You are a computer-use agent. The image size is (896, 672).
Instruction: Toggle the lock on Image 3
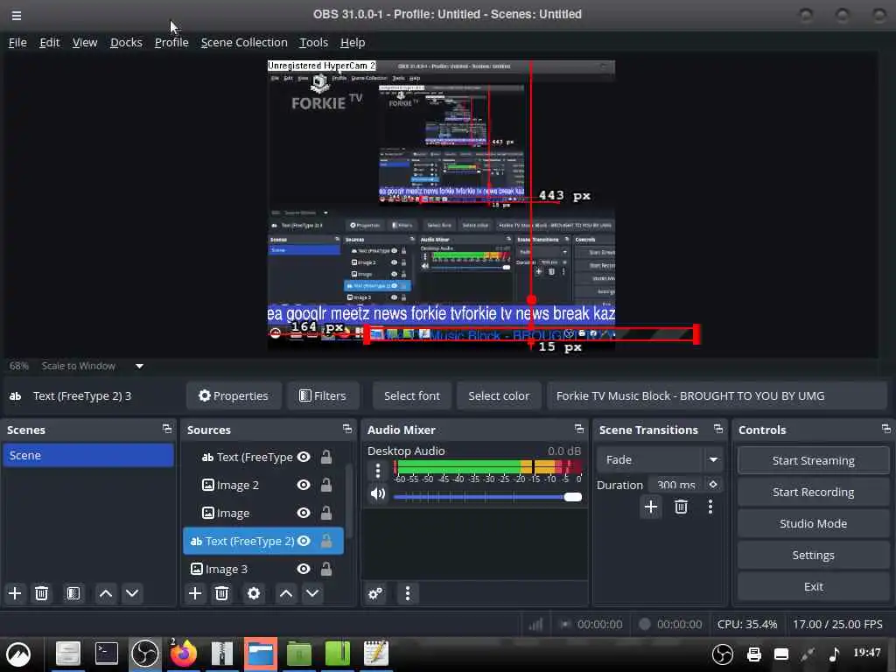tap(326, 569)
